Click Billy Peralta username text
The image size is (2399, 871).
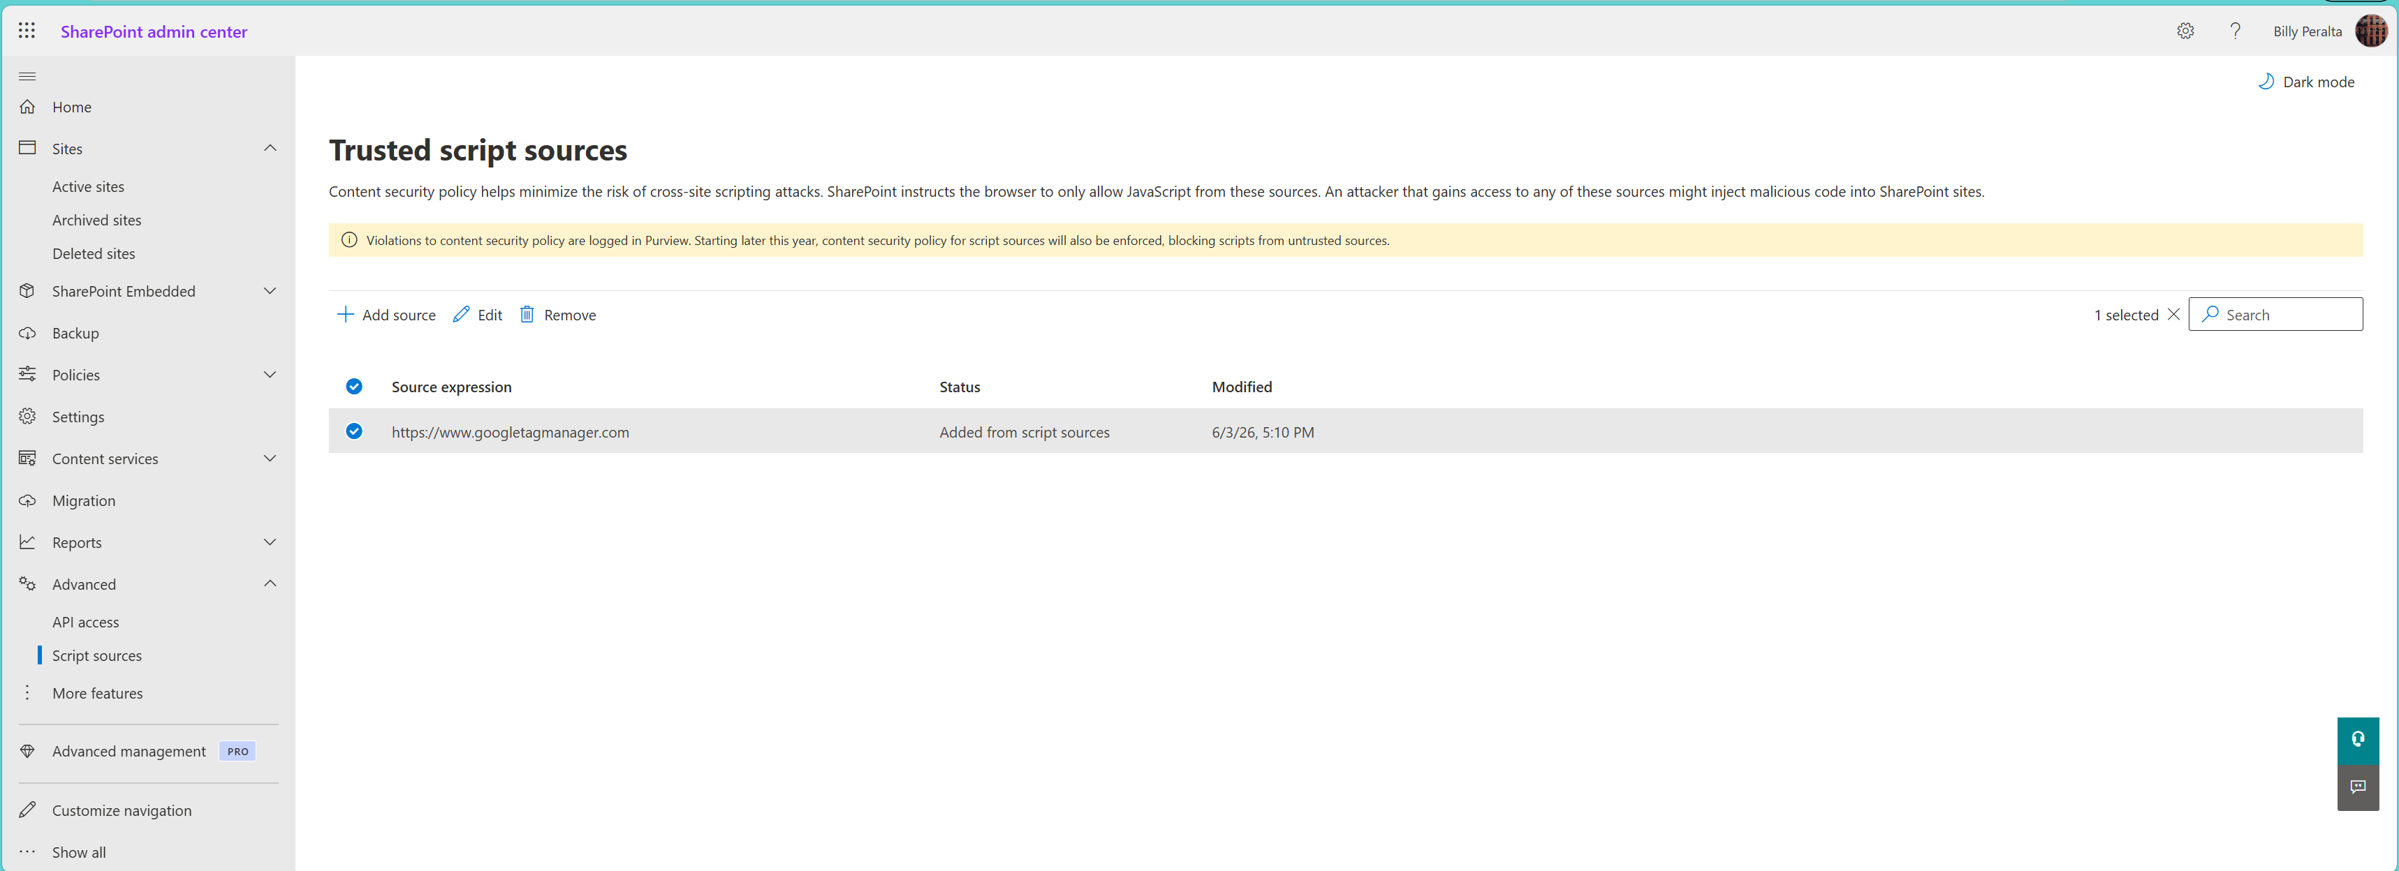2307,31
